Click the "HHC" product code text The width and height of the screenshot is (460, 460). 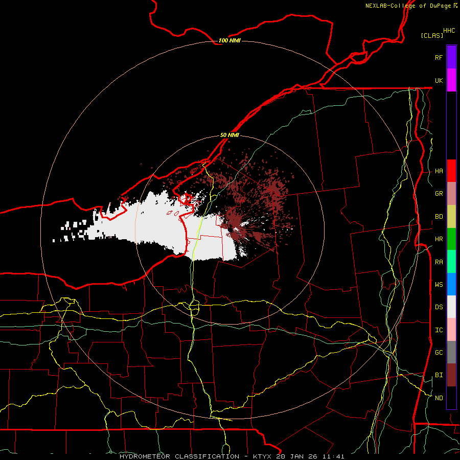pos(449,31)
